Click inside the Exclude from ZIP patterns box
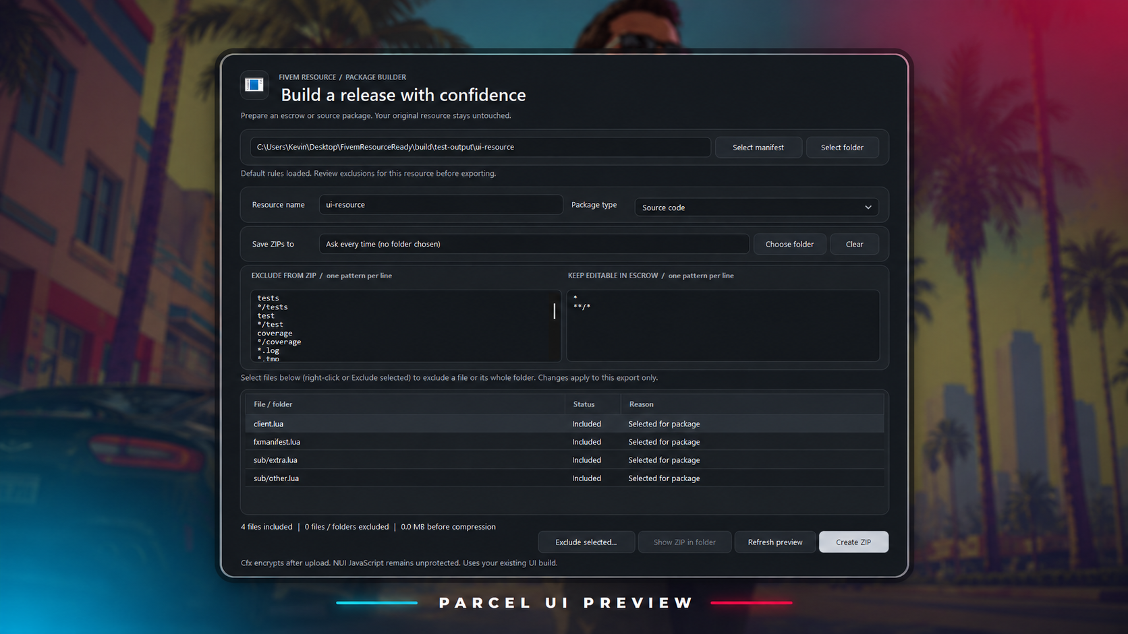 coord(405,326)
